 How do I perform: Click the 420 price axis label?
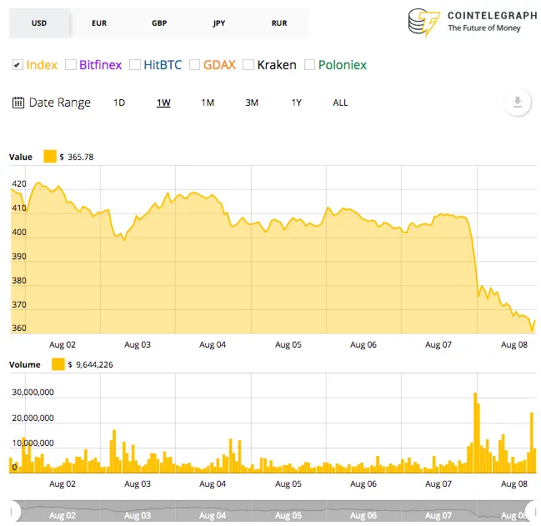point(19,184)
